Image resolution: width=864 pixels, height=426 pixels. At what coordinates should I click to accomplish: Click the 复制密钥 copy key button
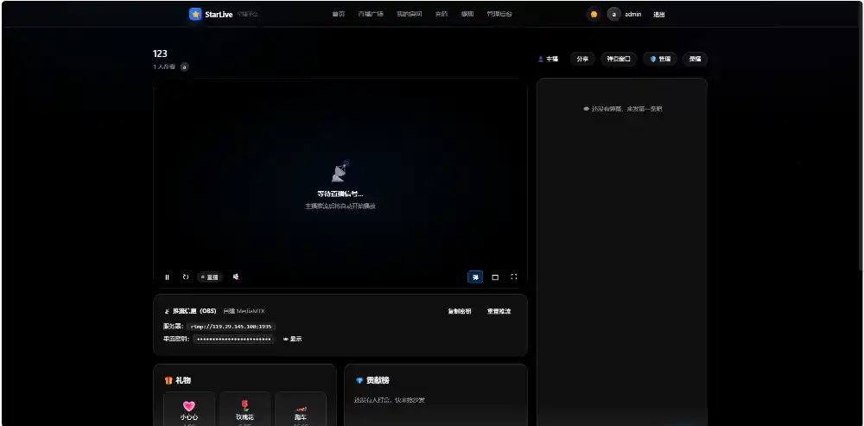[x=460, y=311]
